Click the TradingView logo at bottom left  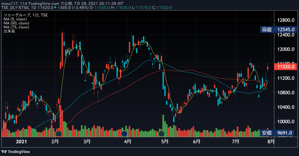[x=16, y=152]
